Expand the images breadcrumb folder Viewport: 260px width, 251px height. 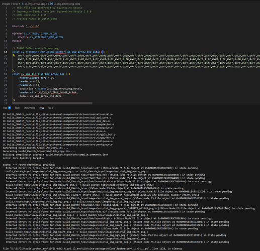pyautogui.click(x=6, y=4)
